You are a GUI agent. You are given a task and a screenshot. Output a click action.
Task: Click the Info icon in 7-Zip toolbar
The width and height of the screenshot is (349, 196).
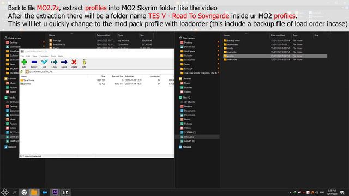(x=84, y=63)
